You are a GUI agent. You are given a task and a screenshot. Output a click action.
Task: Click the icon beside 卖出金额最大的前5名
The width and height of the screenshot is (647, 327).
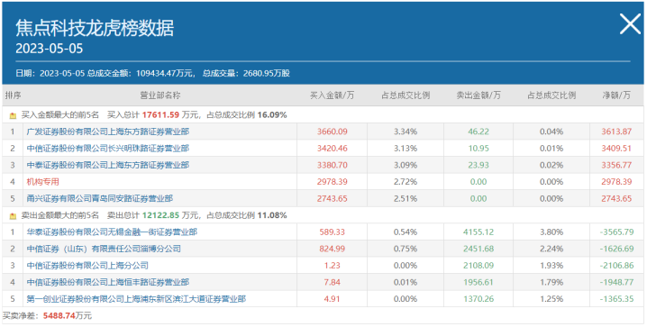[13, 215]
